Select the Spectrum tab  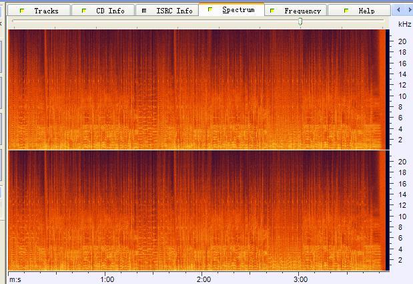(232, 10)
